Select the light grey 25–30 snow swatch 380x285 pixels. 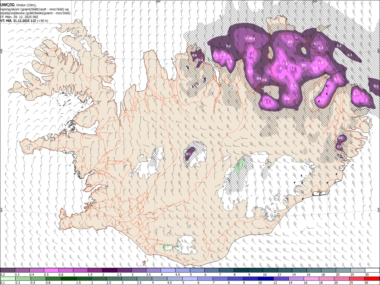358,270
